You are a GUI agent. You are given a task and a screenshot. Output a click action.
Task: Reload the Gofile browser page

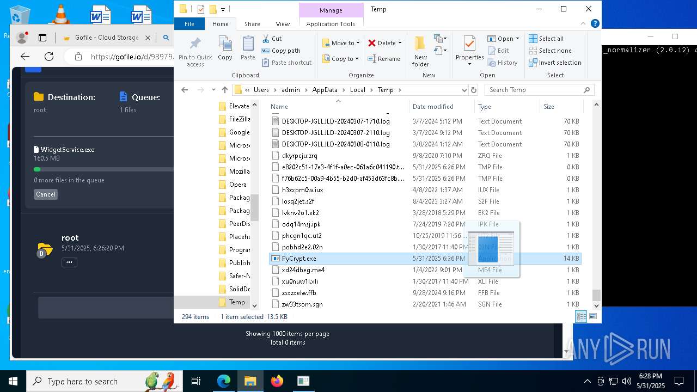pyautogui.click(x=49, y=57)
